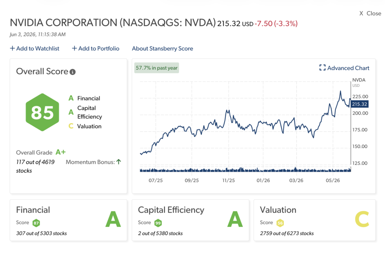Click the 125.00 price axis label
This screenshot has width=385, height=254.
[360, 163]
